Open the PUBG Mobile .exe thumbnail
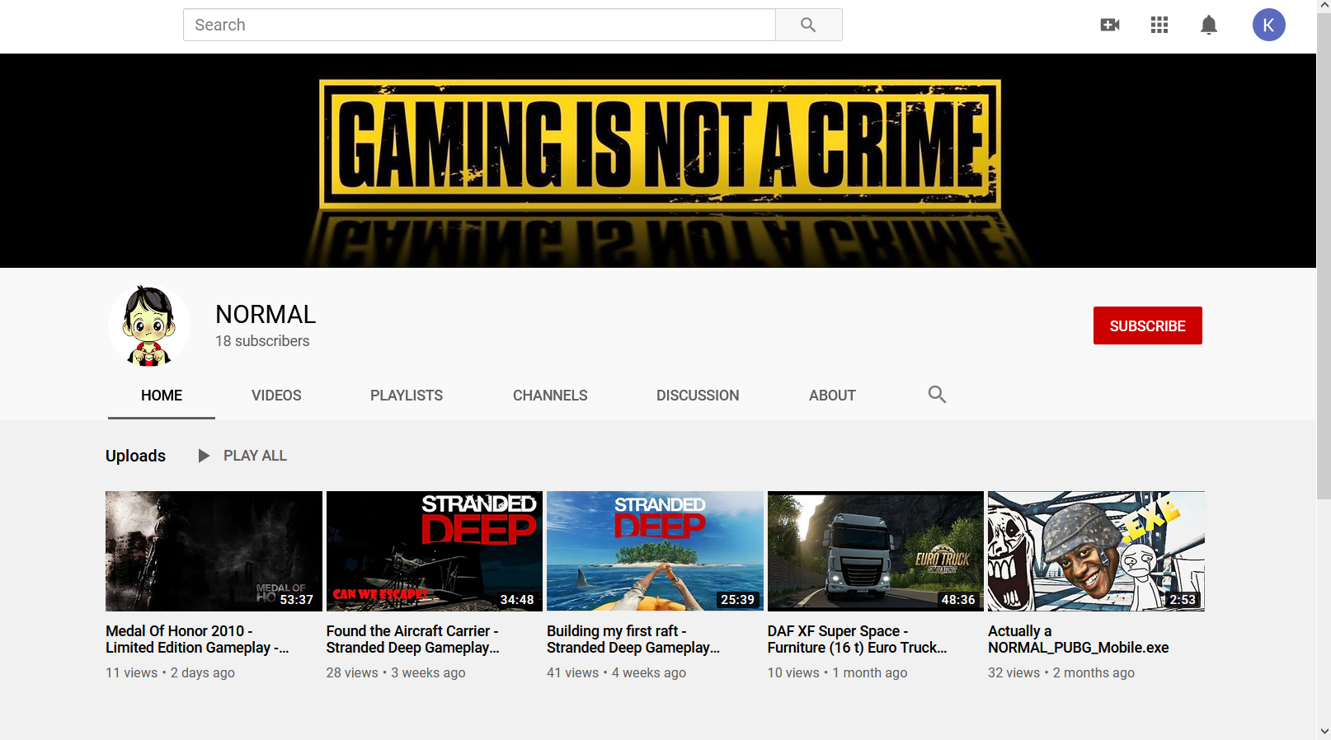The height and width of the screenshot is (740, 1331). point(1096,551)
